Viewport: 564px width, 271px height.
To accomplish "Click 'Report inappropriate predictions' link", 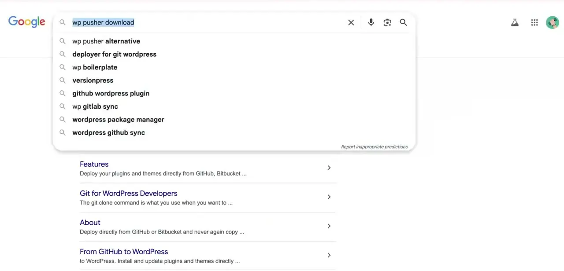I will (375, 147).
